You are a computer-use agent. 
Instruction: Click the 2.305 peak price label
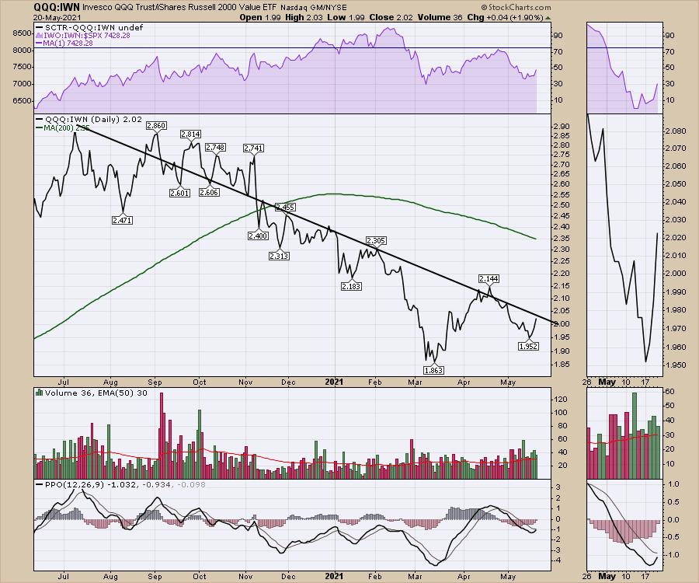pos(376,241)
